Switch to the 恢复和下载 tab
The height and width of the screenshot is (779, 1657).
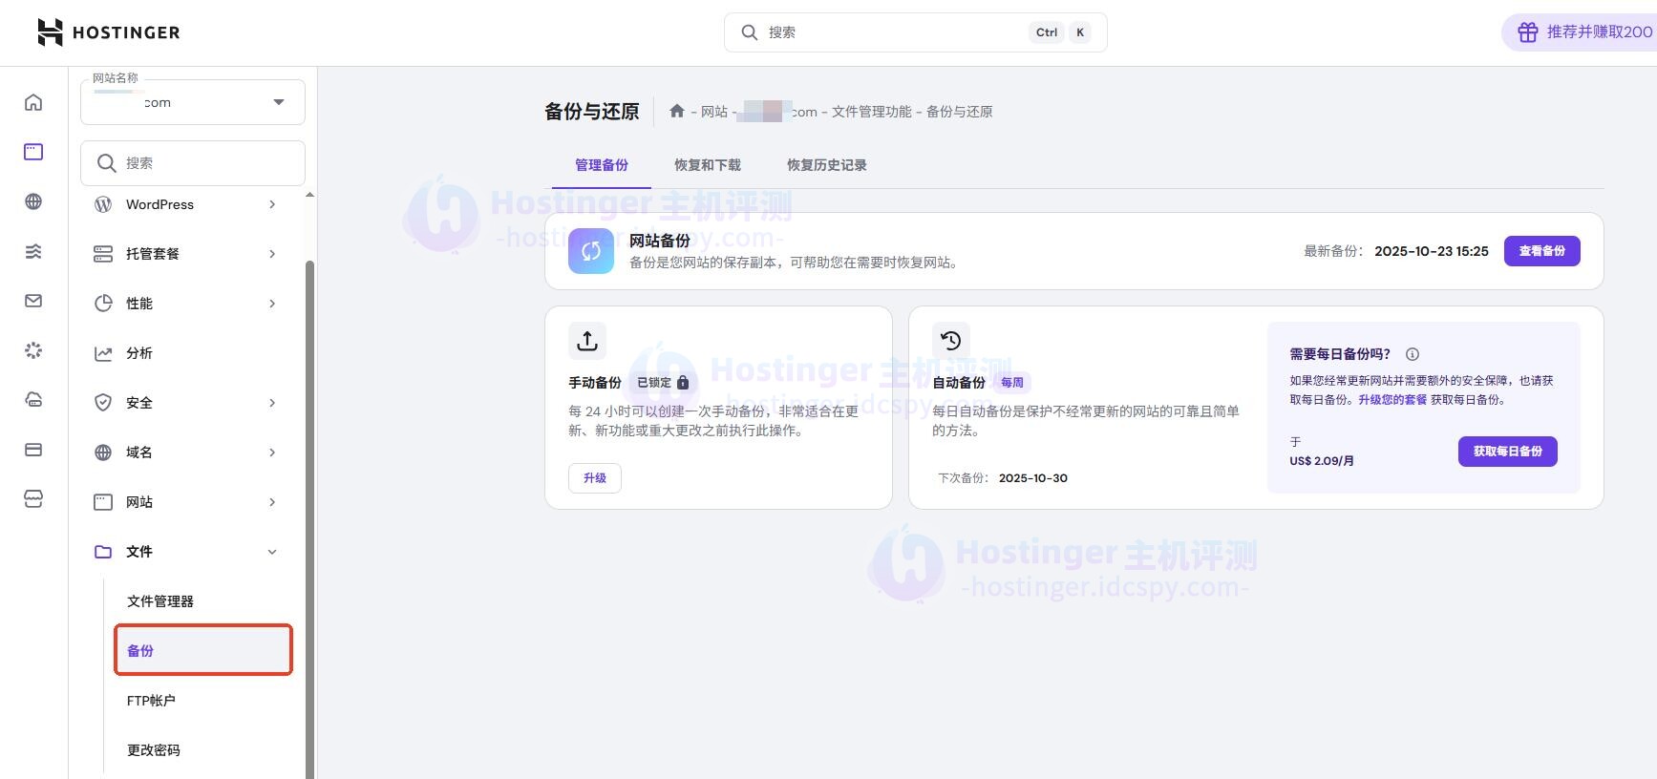pyautogui.click(x=707, y=165)
